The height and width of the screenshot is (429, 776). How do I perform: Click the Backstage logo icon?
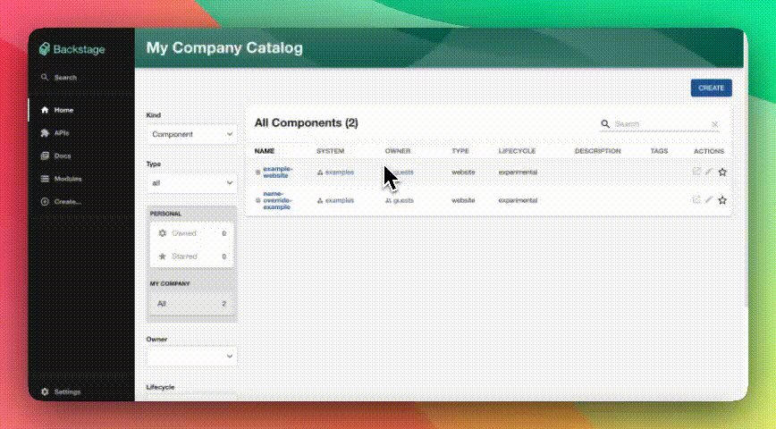point(45,50)
